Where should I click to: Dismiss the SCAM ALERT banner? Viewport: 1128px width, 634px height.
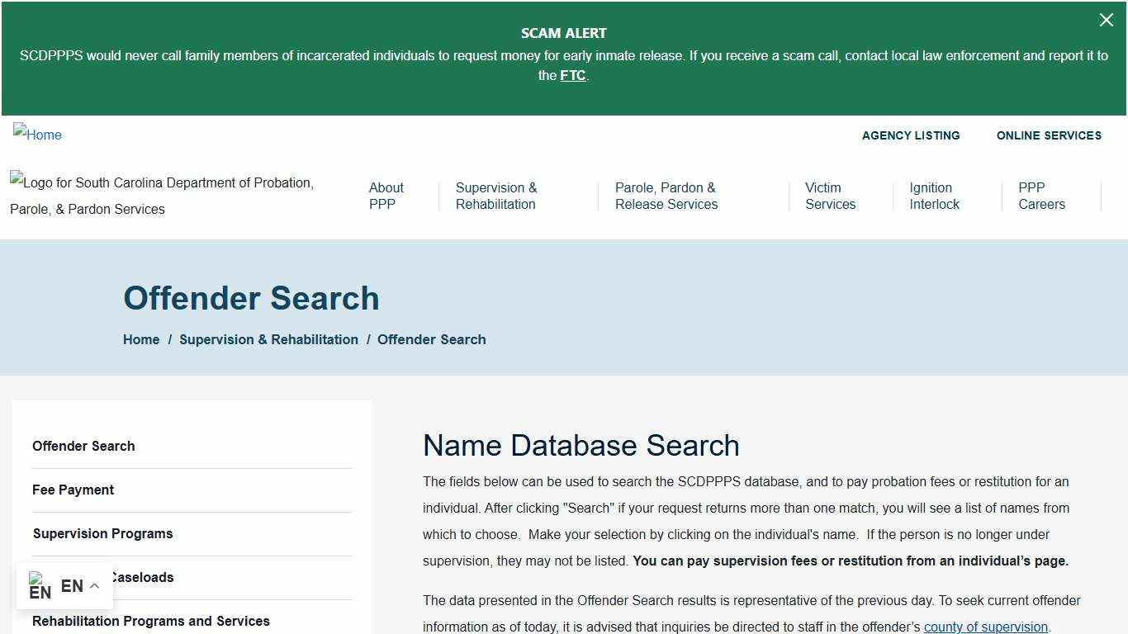tap(1107, 20)
